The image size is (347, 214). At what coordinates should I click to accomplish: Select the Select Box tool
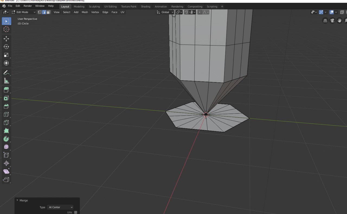(6, 21)
